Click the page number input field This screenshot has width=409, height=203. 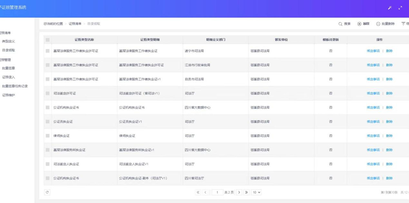217,192
